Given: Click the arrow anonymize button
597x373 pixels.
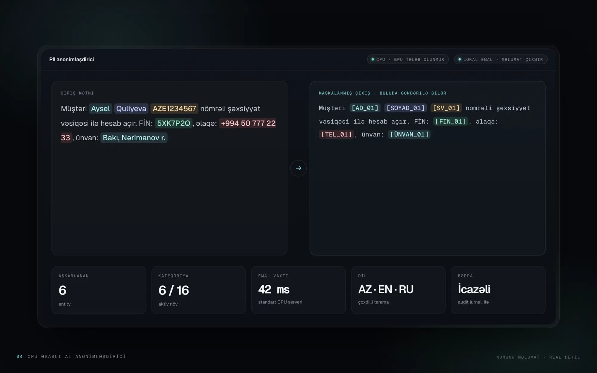Looking at the screenshot, I should point(298,168).
